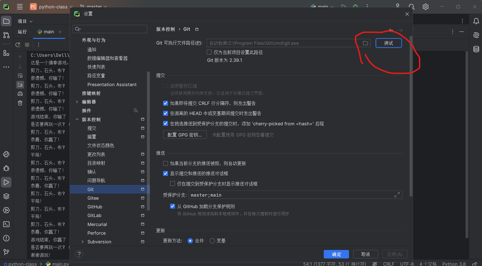Open the Debug tool window bug icon
Viewport: 482px width, 266px height.
click(x=6, y=168)
